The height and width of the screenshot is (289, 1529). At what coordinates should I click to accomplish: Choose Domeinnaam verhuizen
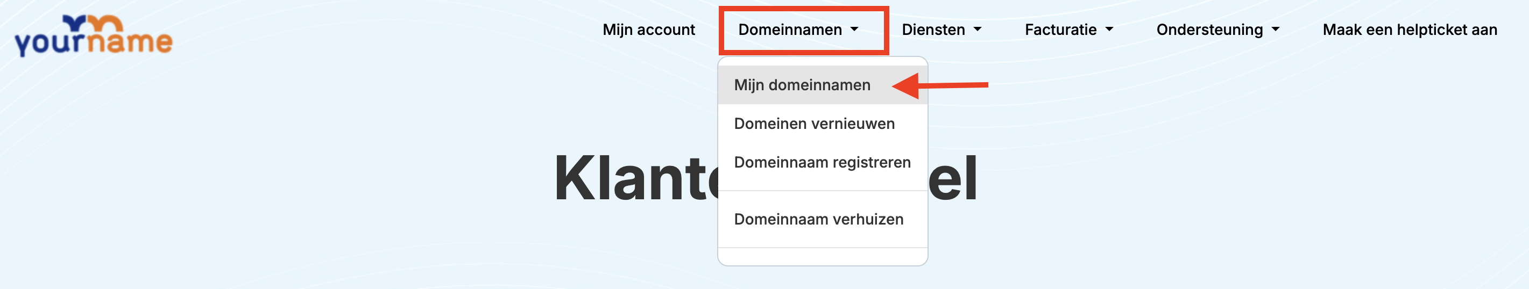pos(818,219)
